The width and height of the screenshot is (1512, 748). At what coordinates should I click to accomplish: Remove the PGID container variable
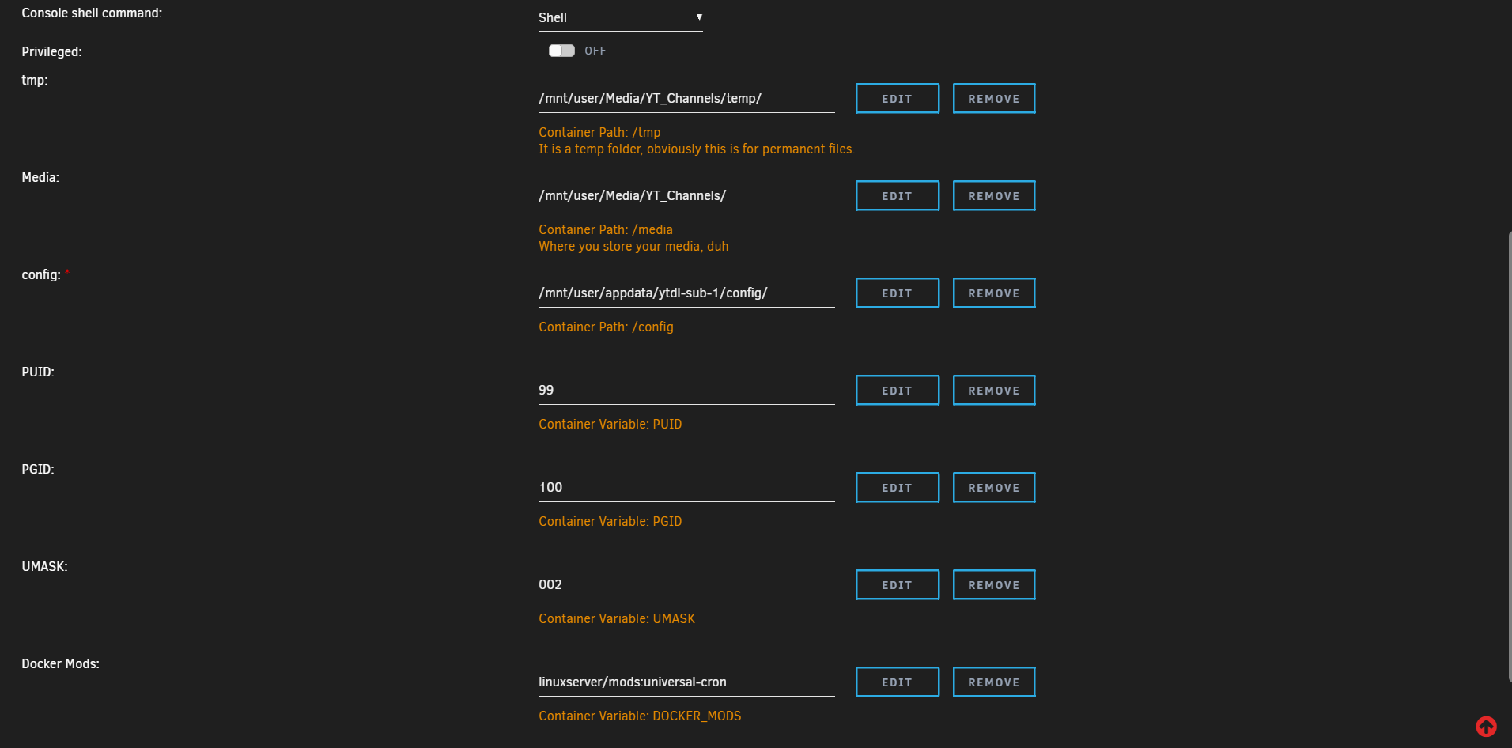click(x=993, y=487)
